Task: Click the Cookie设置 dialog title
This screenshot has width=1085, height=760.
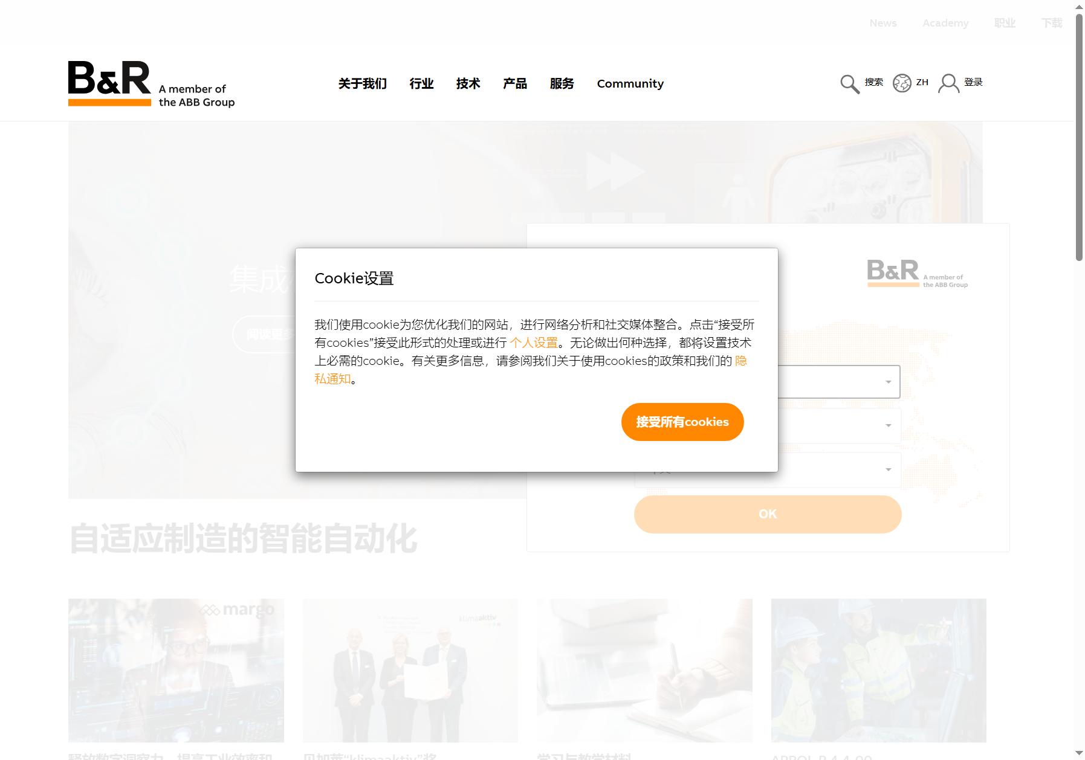Action: click(x=354, y=278)
